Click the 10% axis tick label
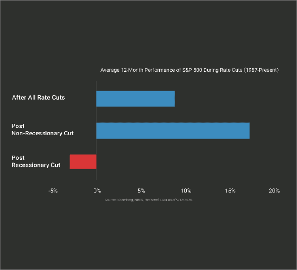This screenshot has width=297, height=270. (185, 191)
